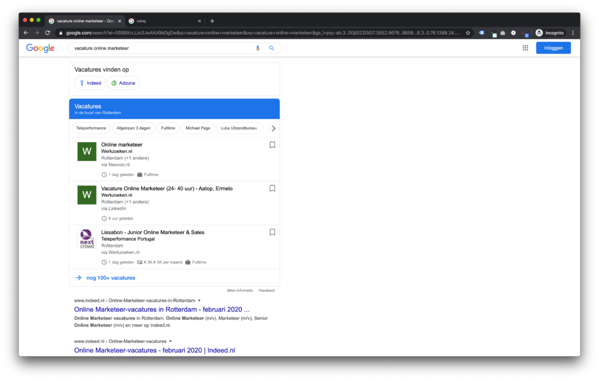Submit search with the magnifying glass icon
Image resolution: width=599 pixels, height=381 pixels.
(x=271, y=48)
